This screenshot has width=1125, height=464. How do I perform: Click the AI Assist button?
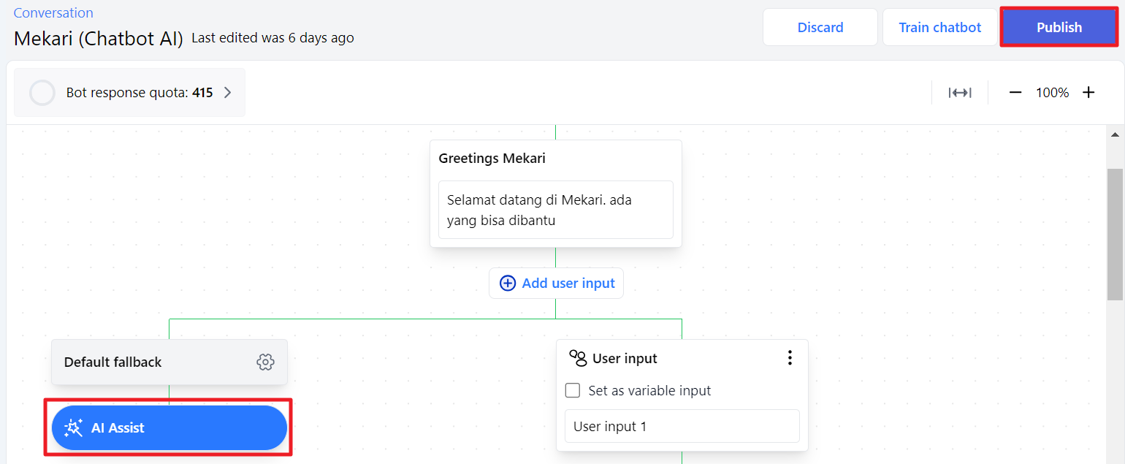(169, 427)
